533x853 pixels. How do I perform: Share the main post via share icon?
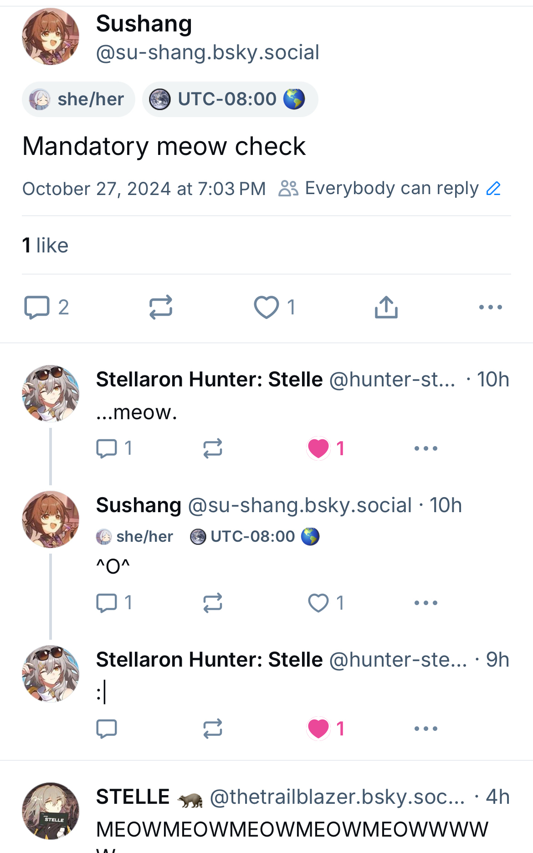click(386, 307)
